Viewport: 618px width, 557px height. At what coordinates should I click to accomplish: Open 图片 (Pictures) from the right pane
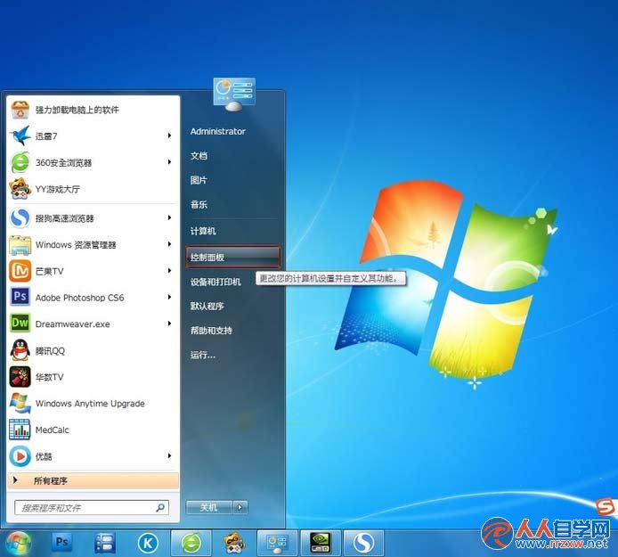pyautogui.click(x=199, y=180)
